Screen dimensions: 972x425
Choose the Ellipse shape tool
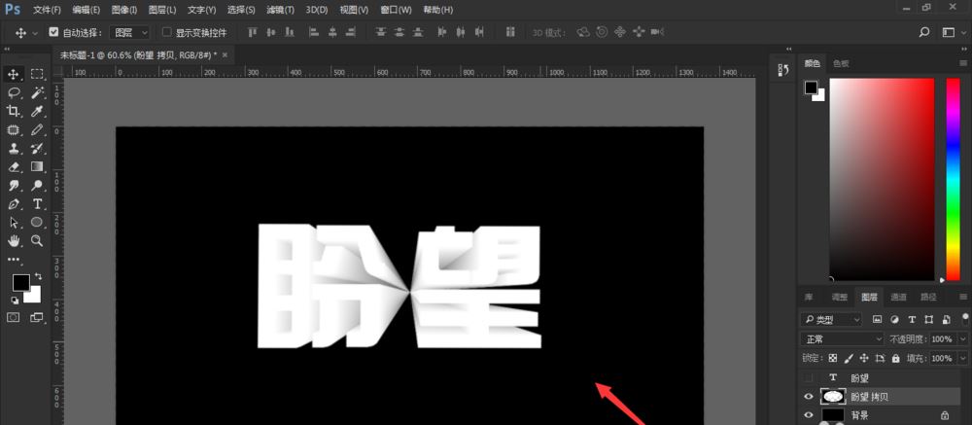37,222
